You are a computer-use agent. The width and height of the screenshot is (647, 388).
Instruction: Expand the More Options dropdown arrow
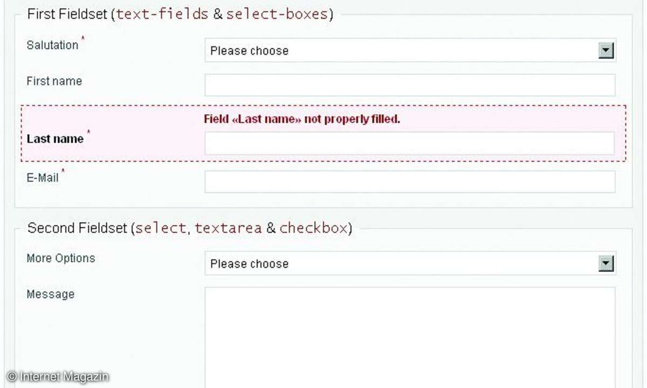point(607,264)
